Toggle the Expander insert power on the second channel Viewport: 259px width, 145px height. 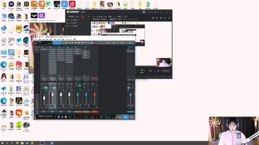[x=50, y=49]
